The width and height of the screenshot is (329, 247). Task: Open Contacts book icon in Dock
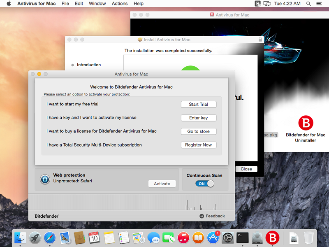(79, 238)
